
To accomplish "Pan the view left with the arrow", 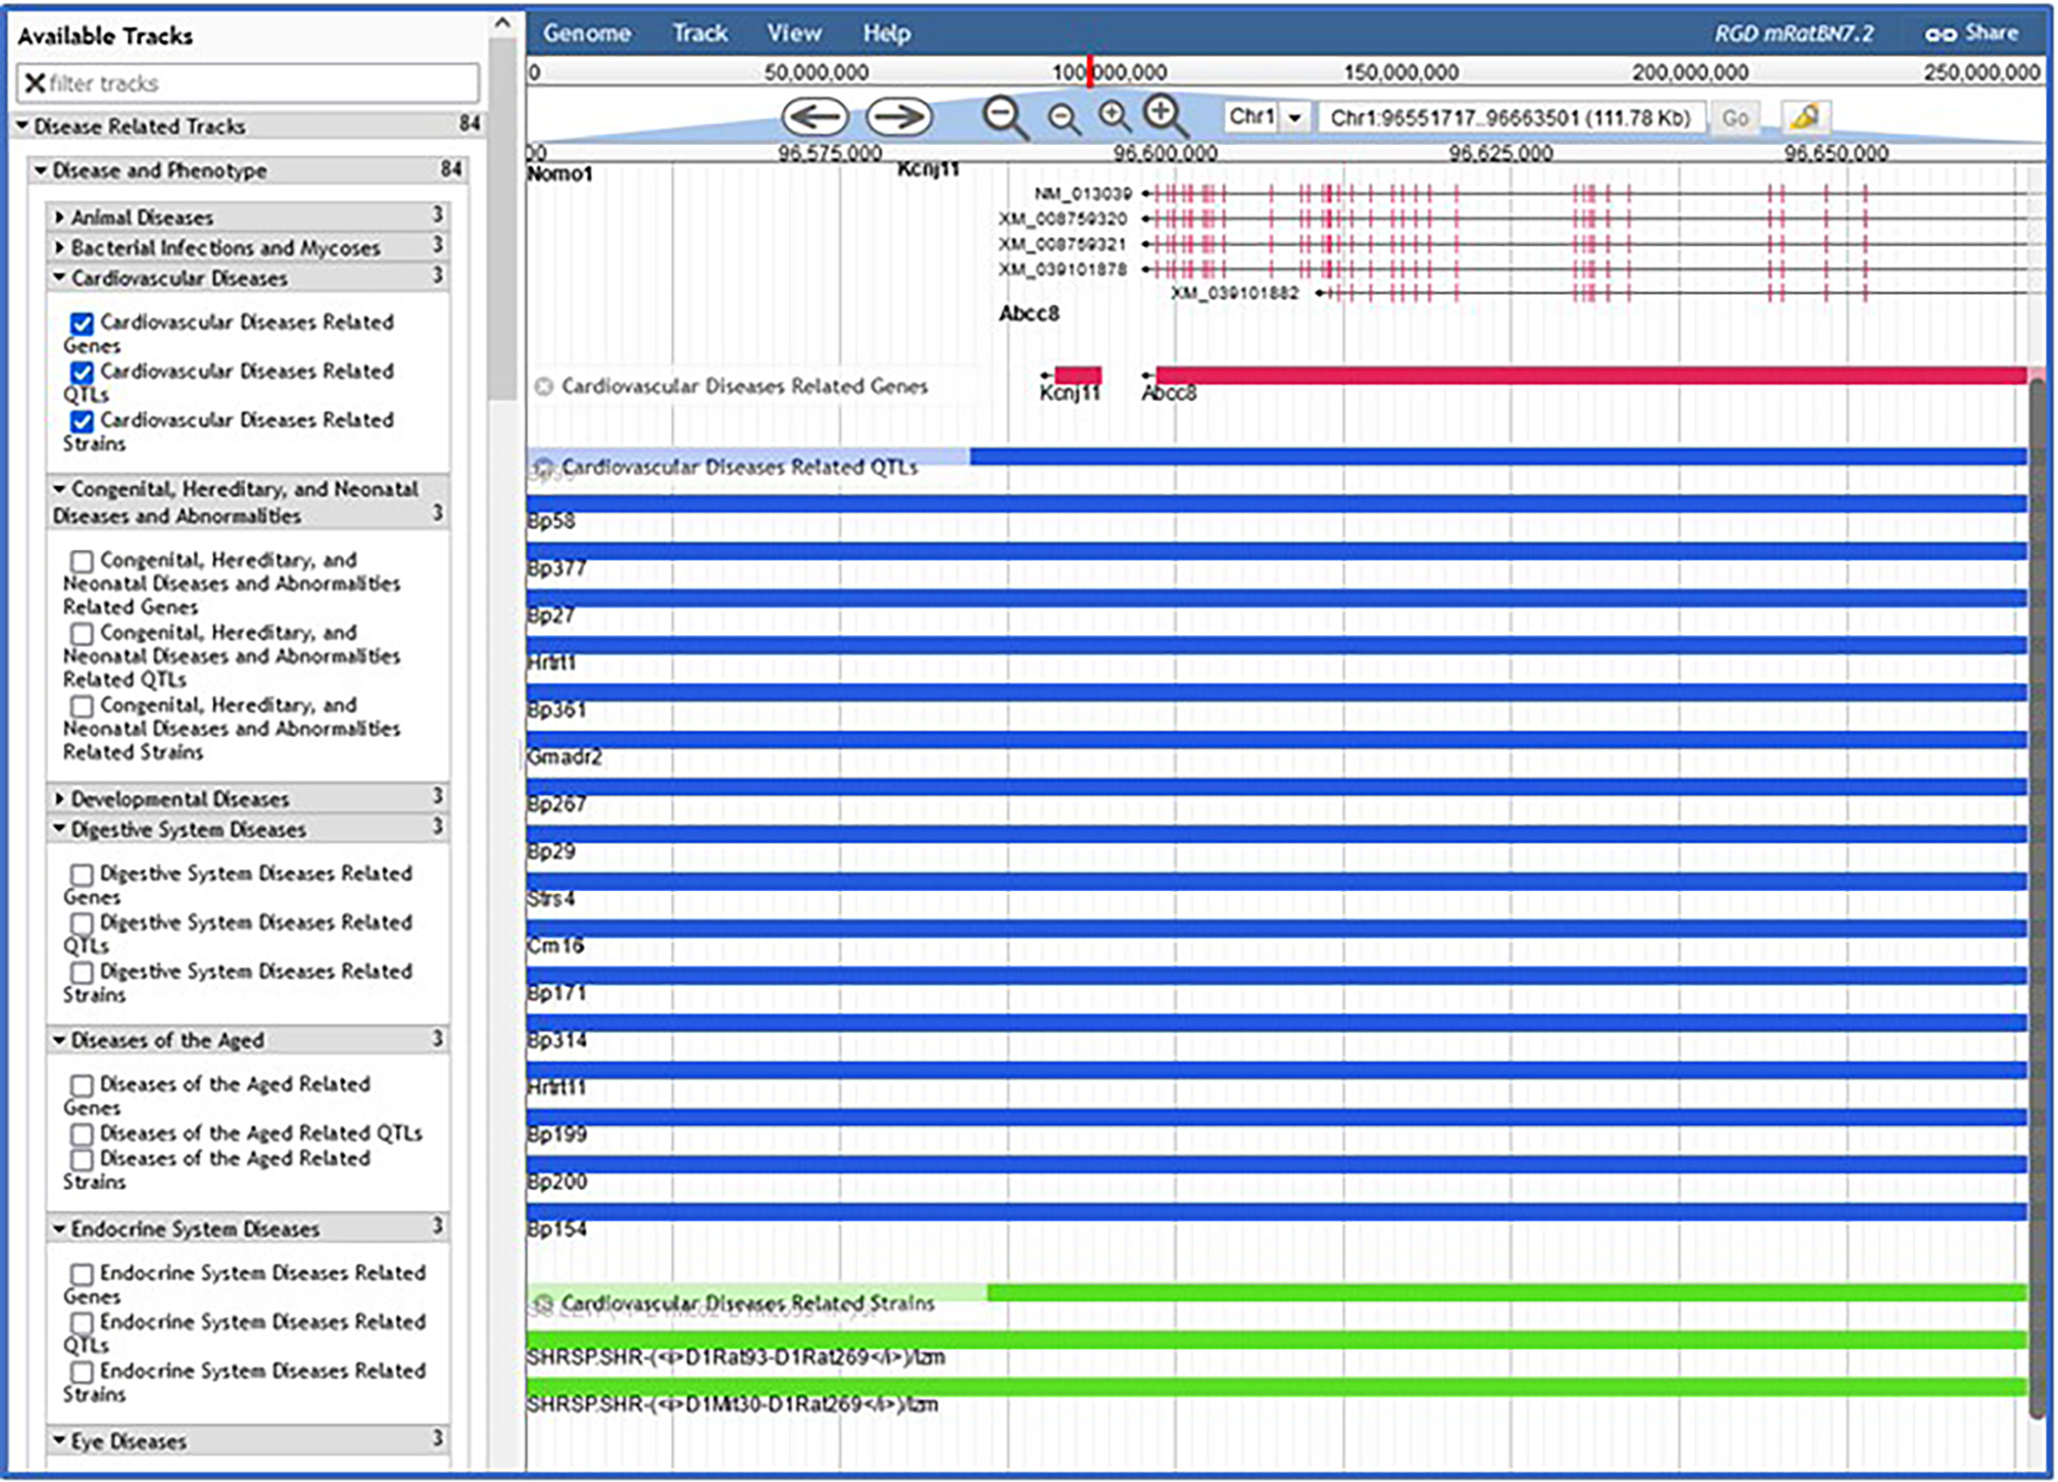I will [814, 118].
